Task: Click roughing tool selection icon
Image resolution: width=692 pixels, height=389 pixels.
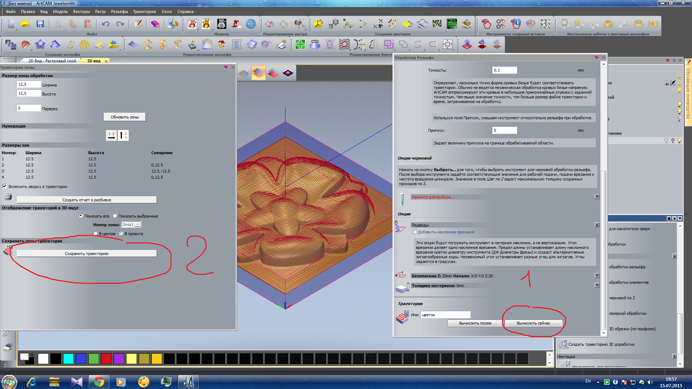Action: pos(402,198)
